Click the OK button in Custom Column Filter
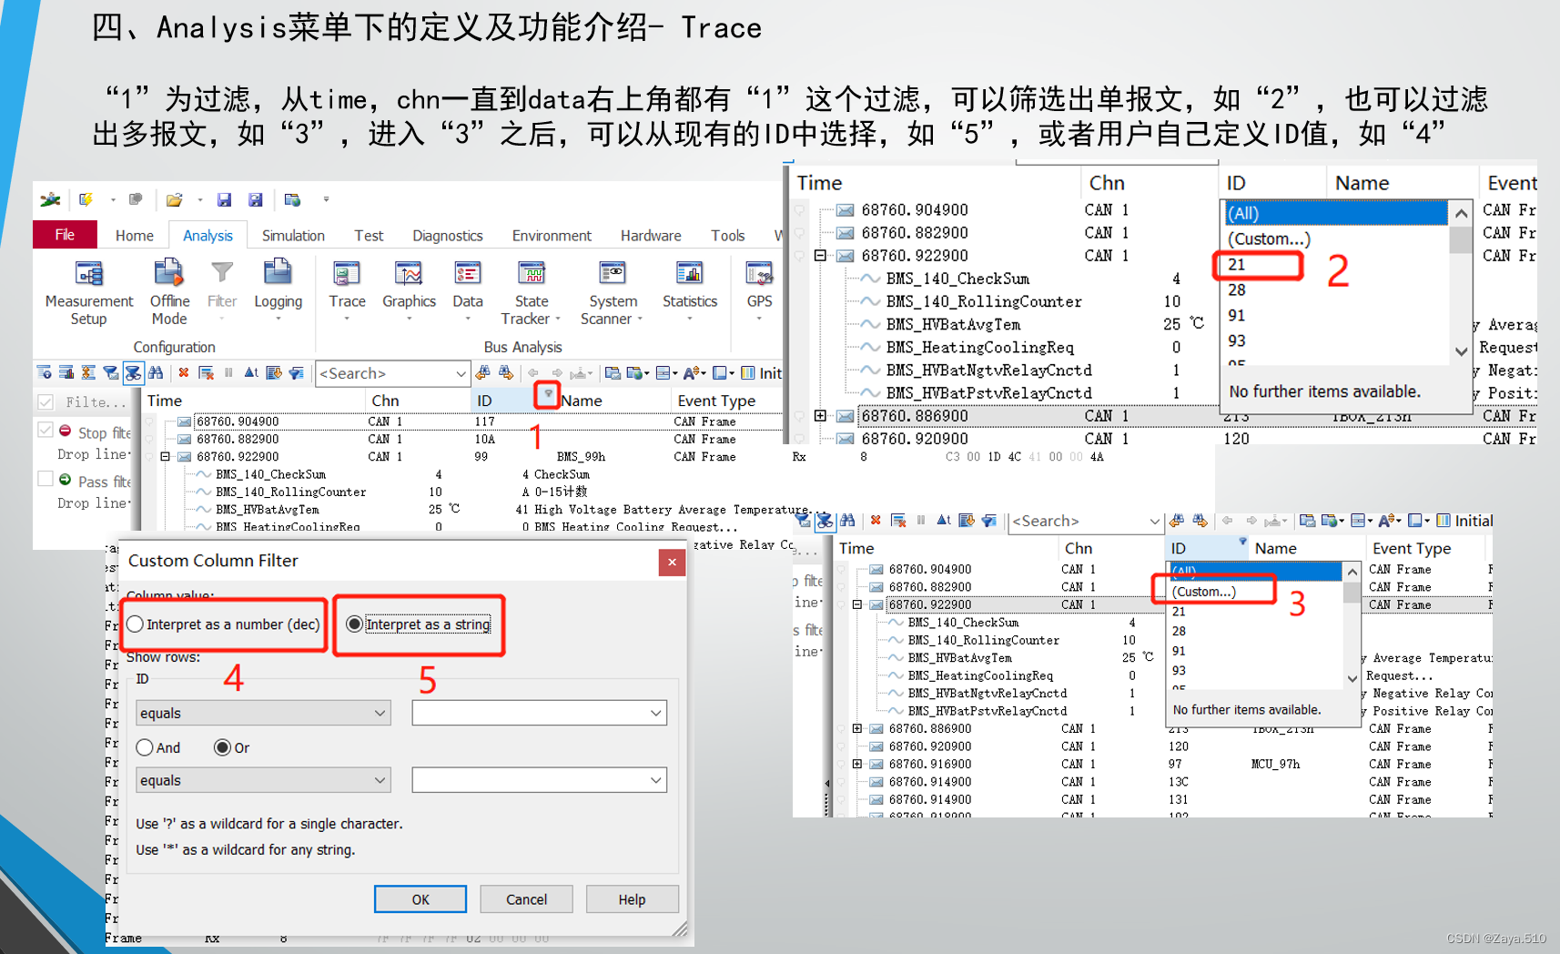The image size is (1560, 954). coord(420,898)
